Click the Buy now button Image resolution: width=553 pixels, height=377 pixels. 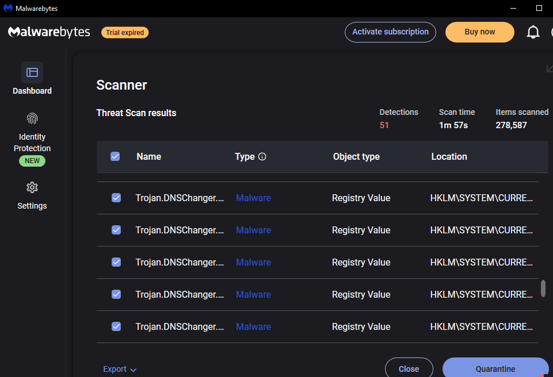click(x=479, y=32)
